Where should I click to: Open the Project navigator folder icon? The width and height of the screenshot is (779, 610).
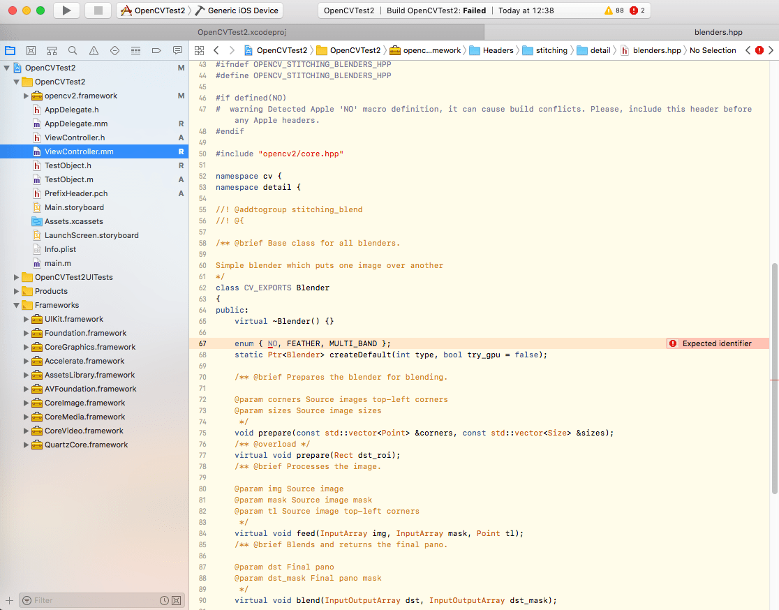[x=10, y=50]
